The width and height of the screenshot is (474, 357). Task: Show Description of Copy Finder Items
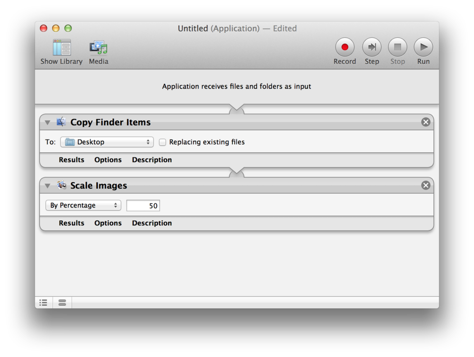point(152,160)
